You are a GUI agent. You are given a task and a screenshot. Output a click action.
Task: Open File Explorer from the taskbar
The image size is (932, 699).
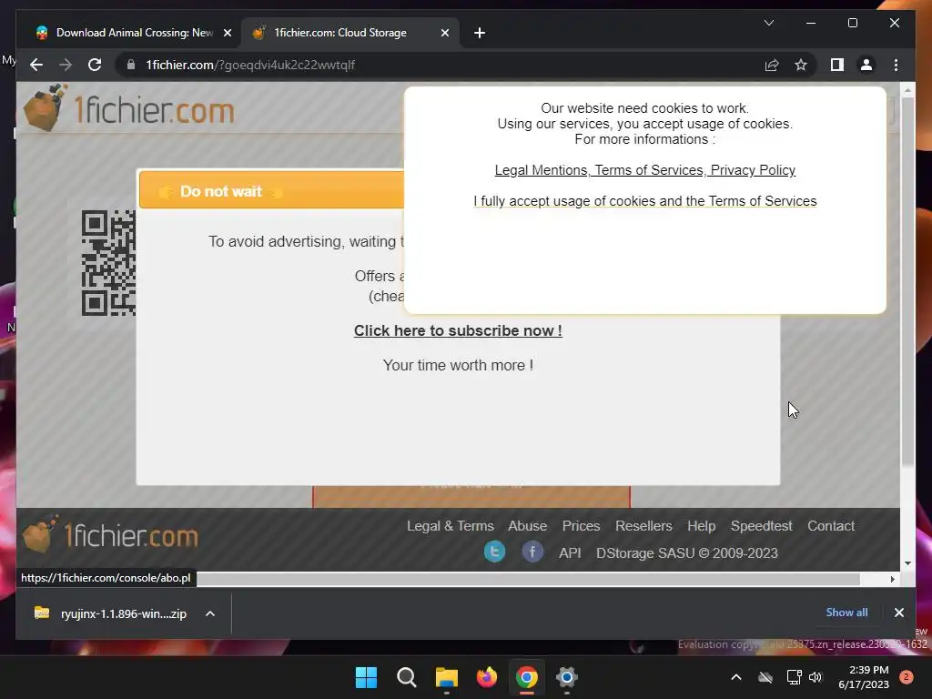[x=446, y=677]
